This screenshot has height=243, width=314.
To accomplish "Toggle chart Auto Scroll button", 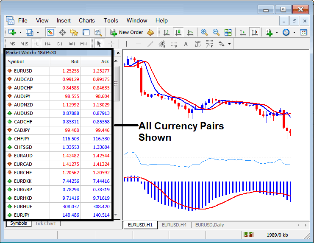I will (243, 32).
